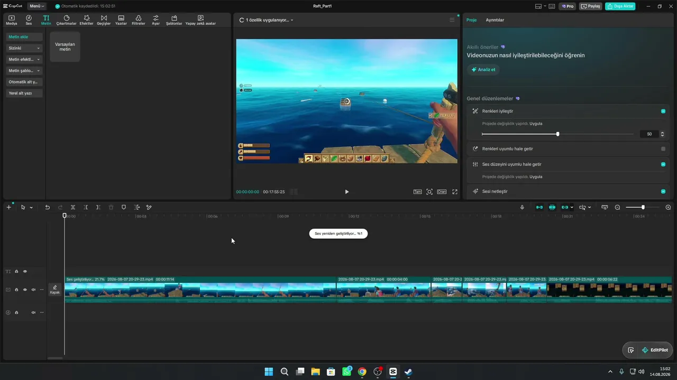Play the video preview
The image size is (677, 380).
[347, 192]
